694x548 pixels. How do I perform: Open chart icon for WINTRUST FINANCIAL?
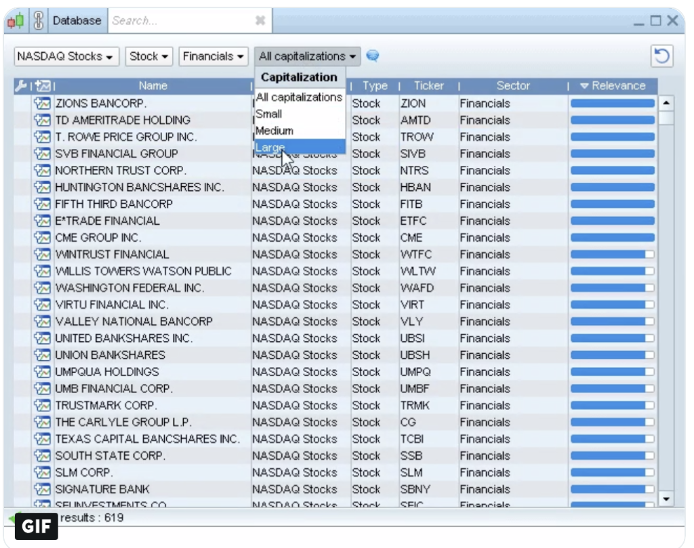(42, 255)
